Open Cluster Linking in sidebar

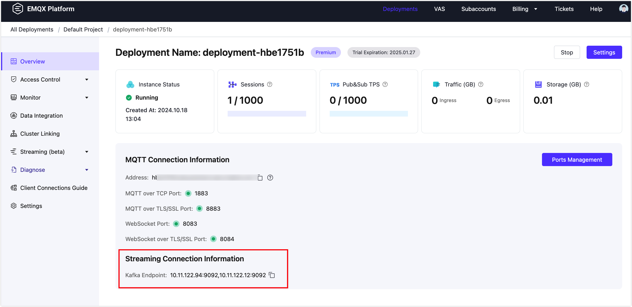click(50, 134)
